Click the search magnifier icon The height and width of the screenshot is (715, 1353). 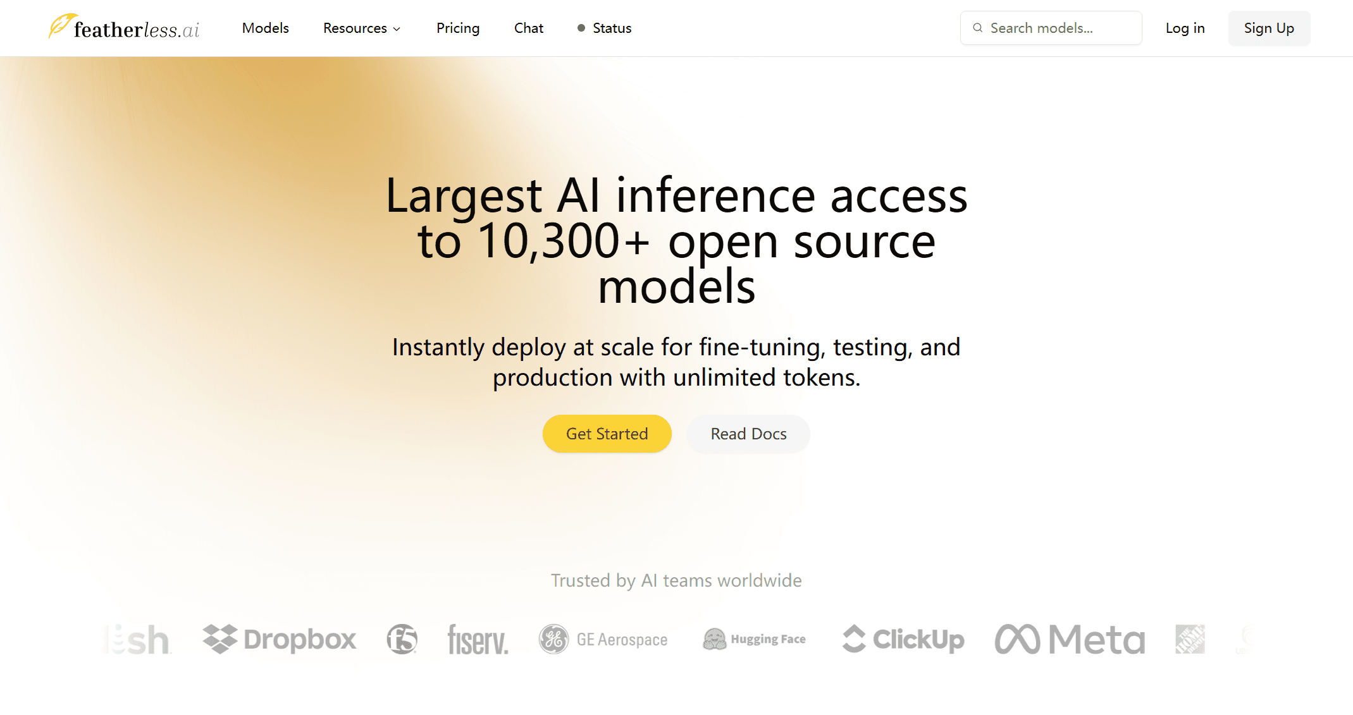coord(977,28)
